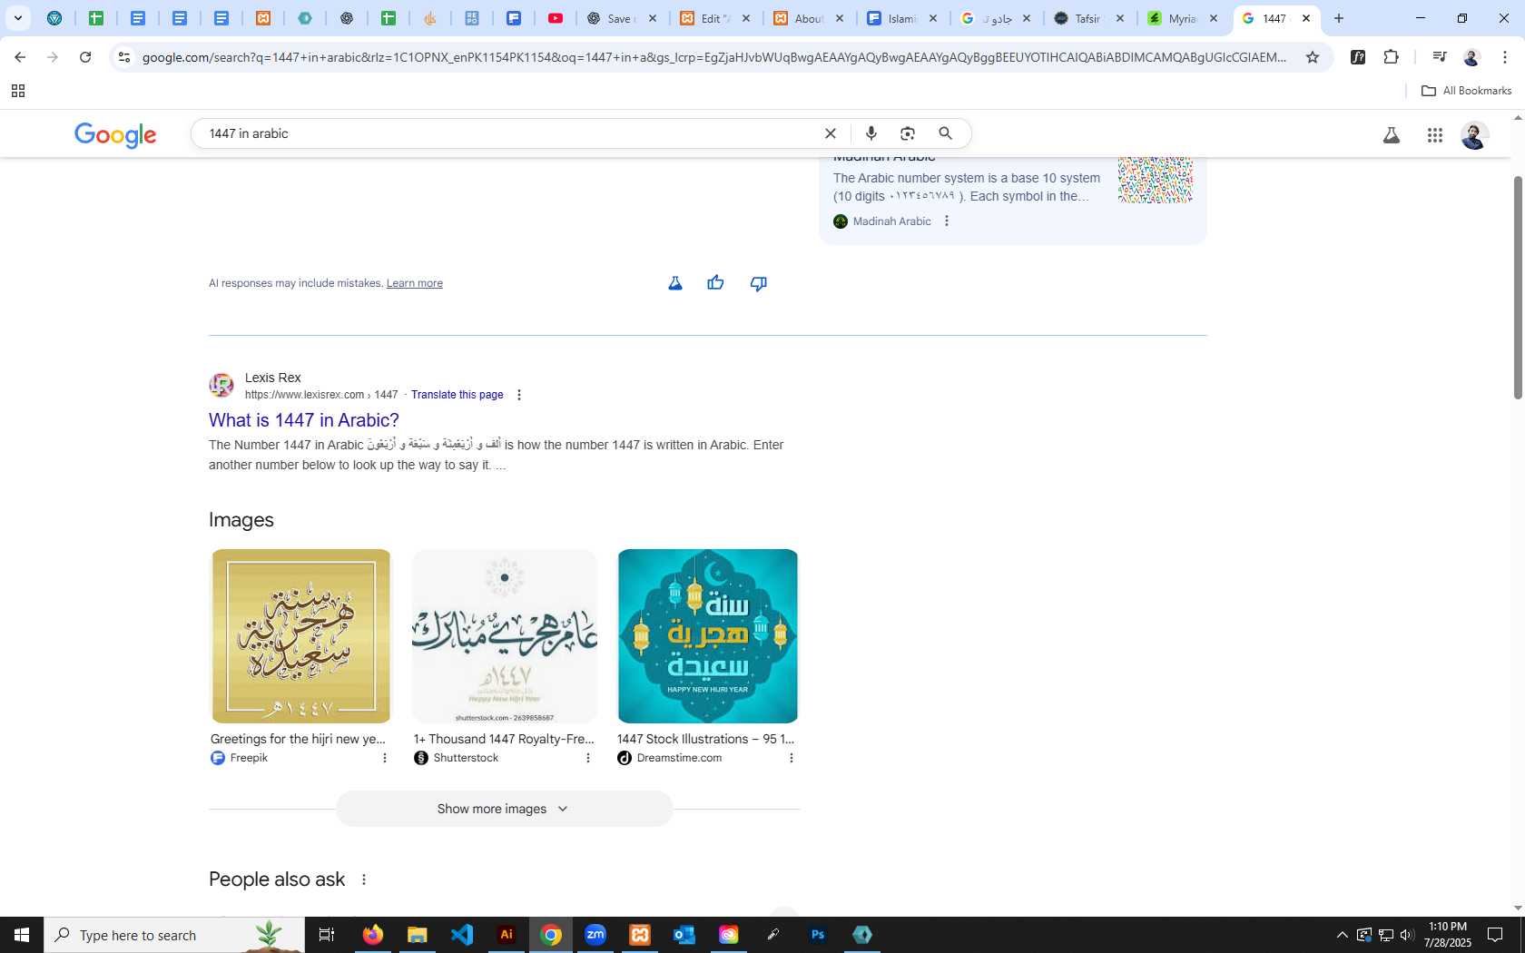
Task: Open Madinah Arabic source link
Action: coord(891,221)
